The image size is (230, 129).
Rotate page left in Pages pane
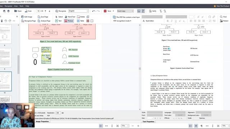tap(6, 21)
